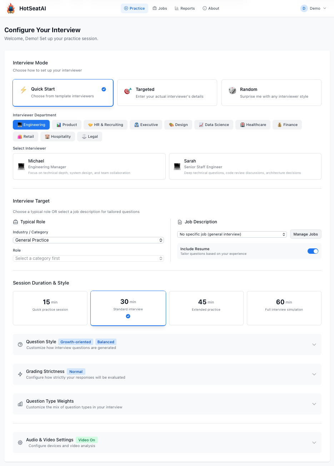Click the Question Style help icon
334x466 pixels.
20,344
